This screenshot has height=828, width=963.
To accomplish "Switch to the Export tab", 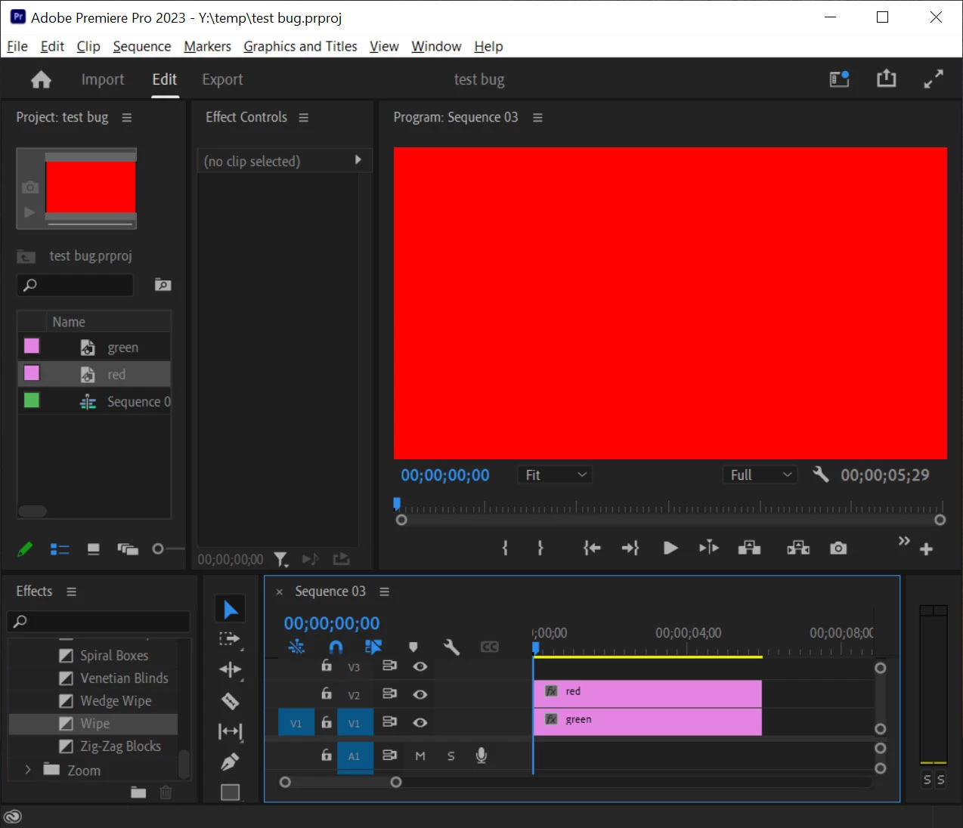I will point(222,79).
